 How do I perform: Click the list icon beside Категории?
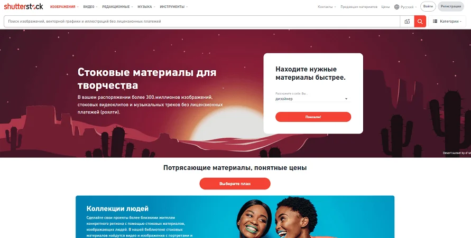435,21
